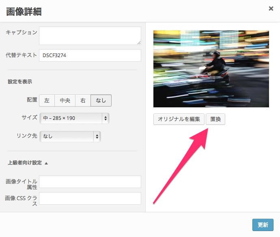The height and width of the screenshot is (237, 280).
Task: Click the 置換 button
Action: point(215,119)
